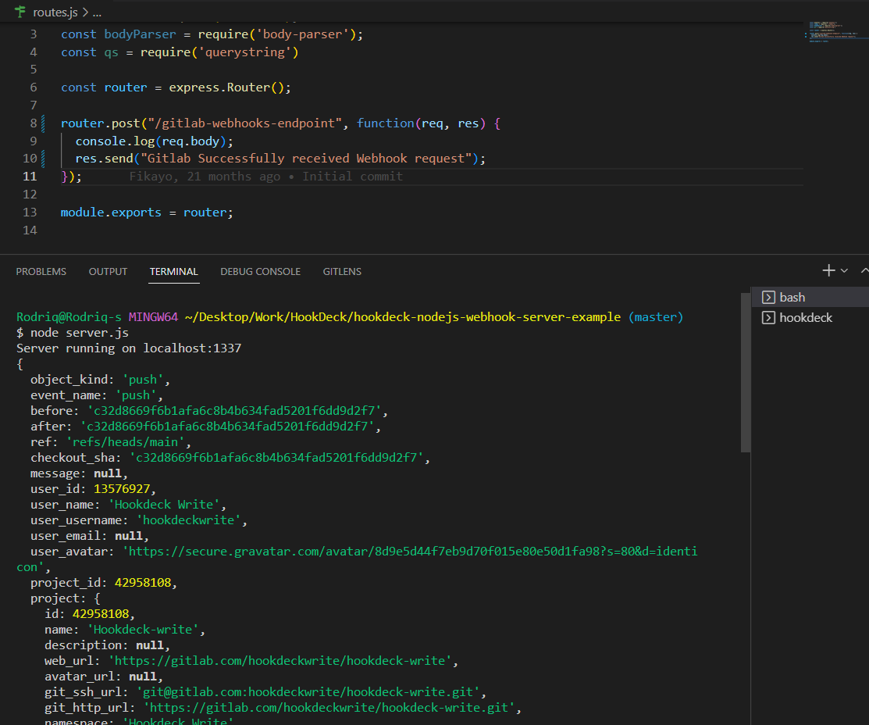Expand the breadcrumb ellipsis after routes.js
This screenshot has height=725, width=869.
(x=96, y=12)
